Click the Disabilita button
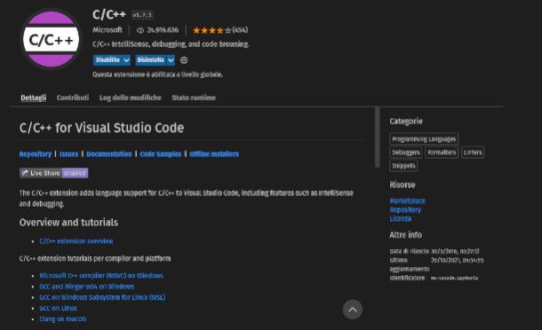Viewport: 542px width, 330px height. coord(108,60)
